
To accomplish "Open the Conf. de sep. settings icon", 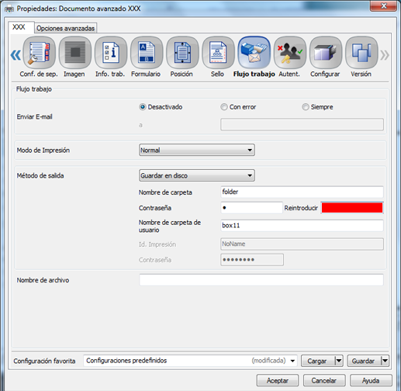I will click(39, 53).
